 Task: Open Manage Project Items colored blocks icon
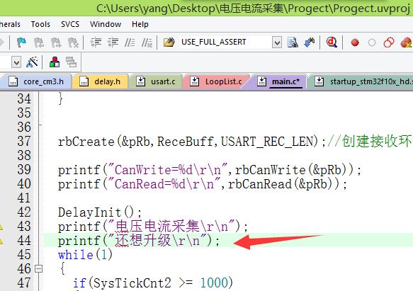tap(55, 62)
